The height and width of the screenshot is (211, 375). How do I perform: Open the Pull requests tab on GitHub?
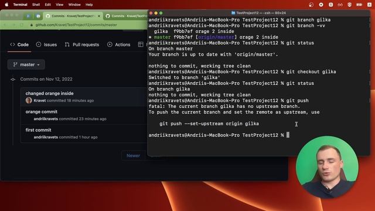coord(82,45)
